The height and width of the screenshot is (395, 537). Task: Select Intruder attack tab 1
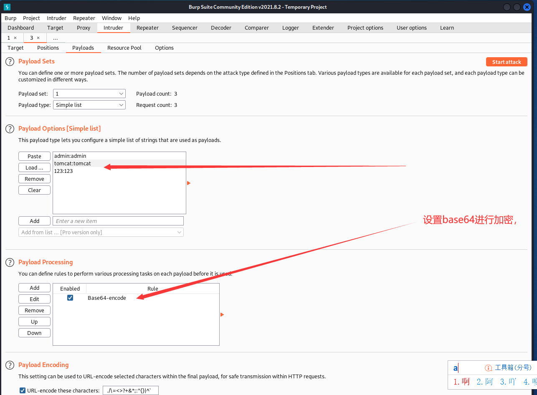pyautogui.click(x=9, y=38)
